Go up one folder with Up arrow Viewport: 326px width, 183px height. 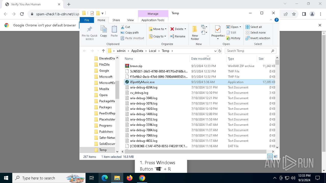[x=103, y=51]
